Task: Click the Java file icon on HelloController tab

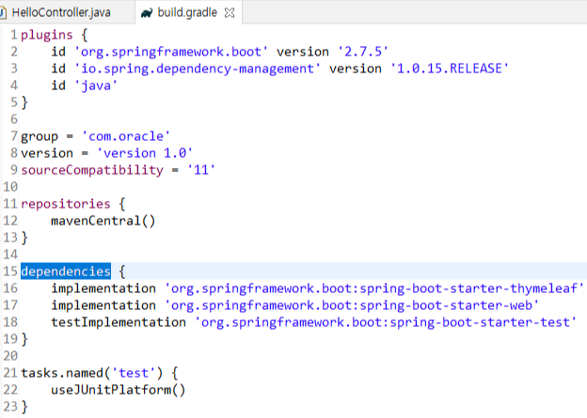Action: pyautogui.click(x=3, y=13)
